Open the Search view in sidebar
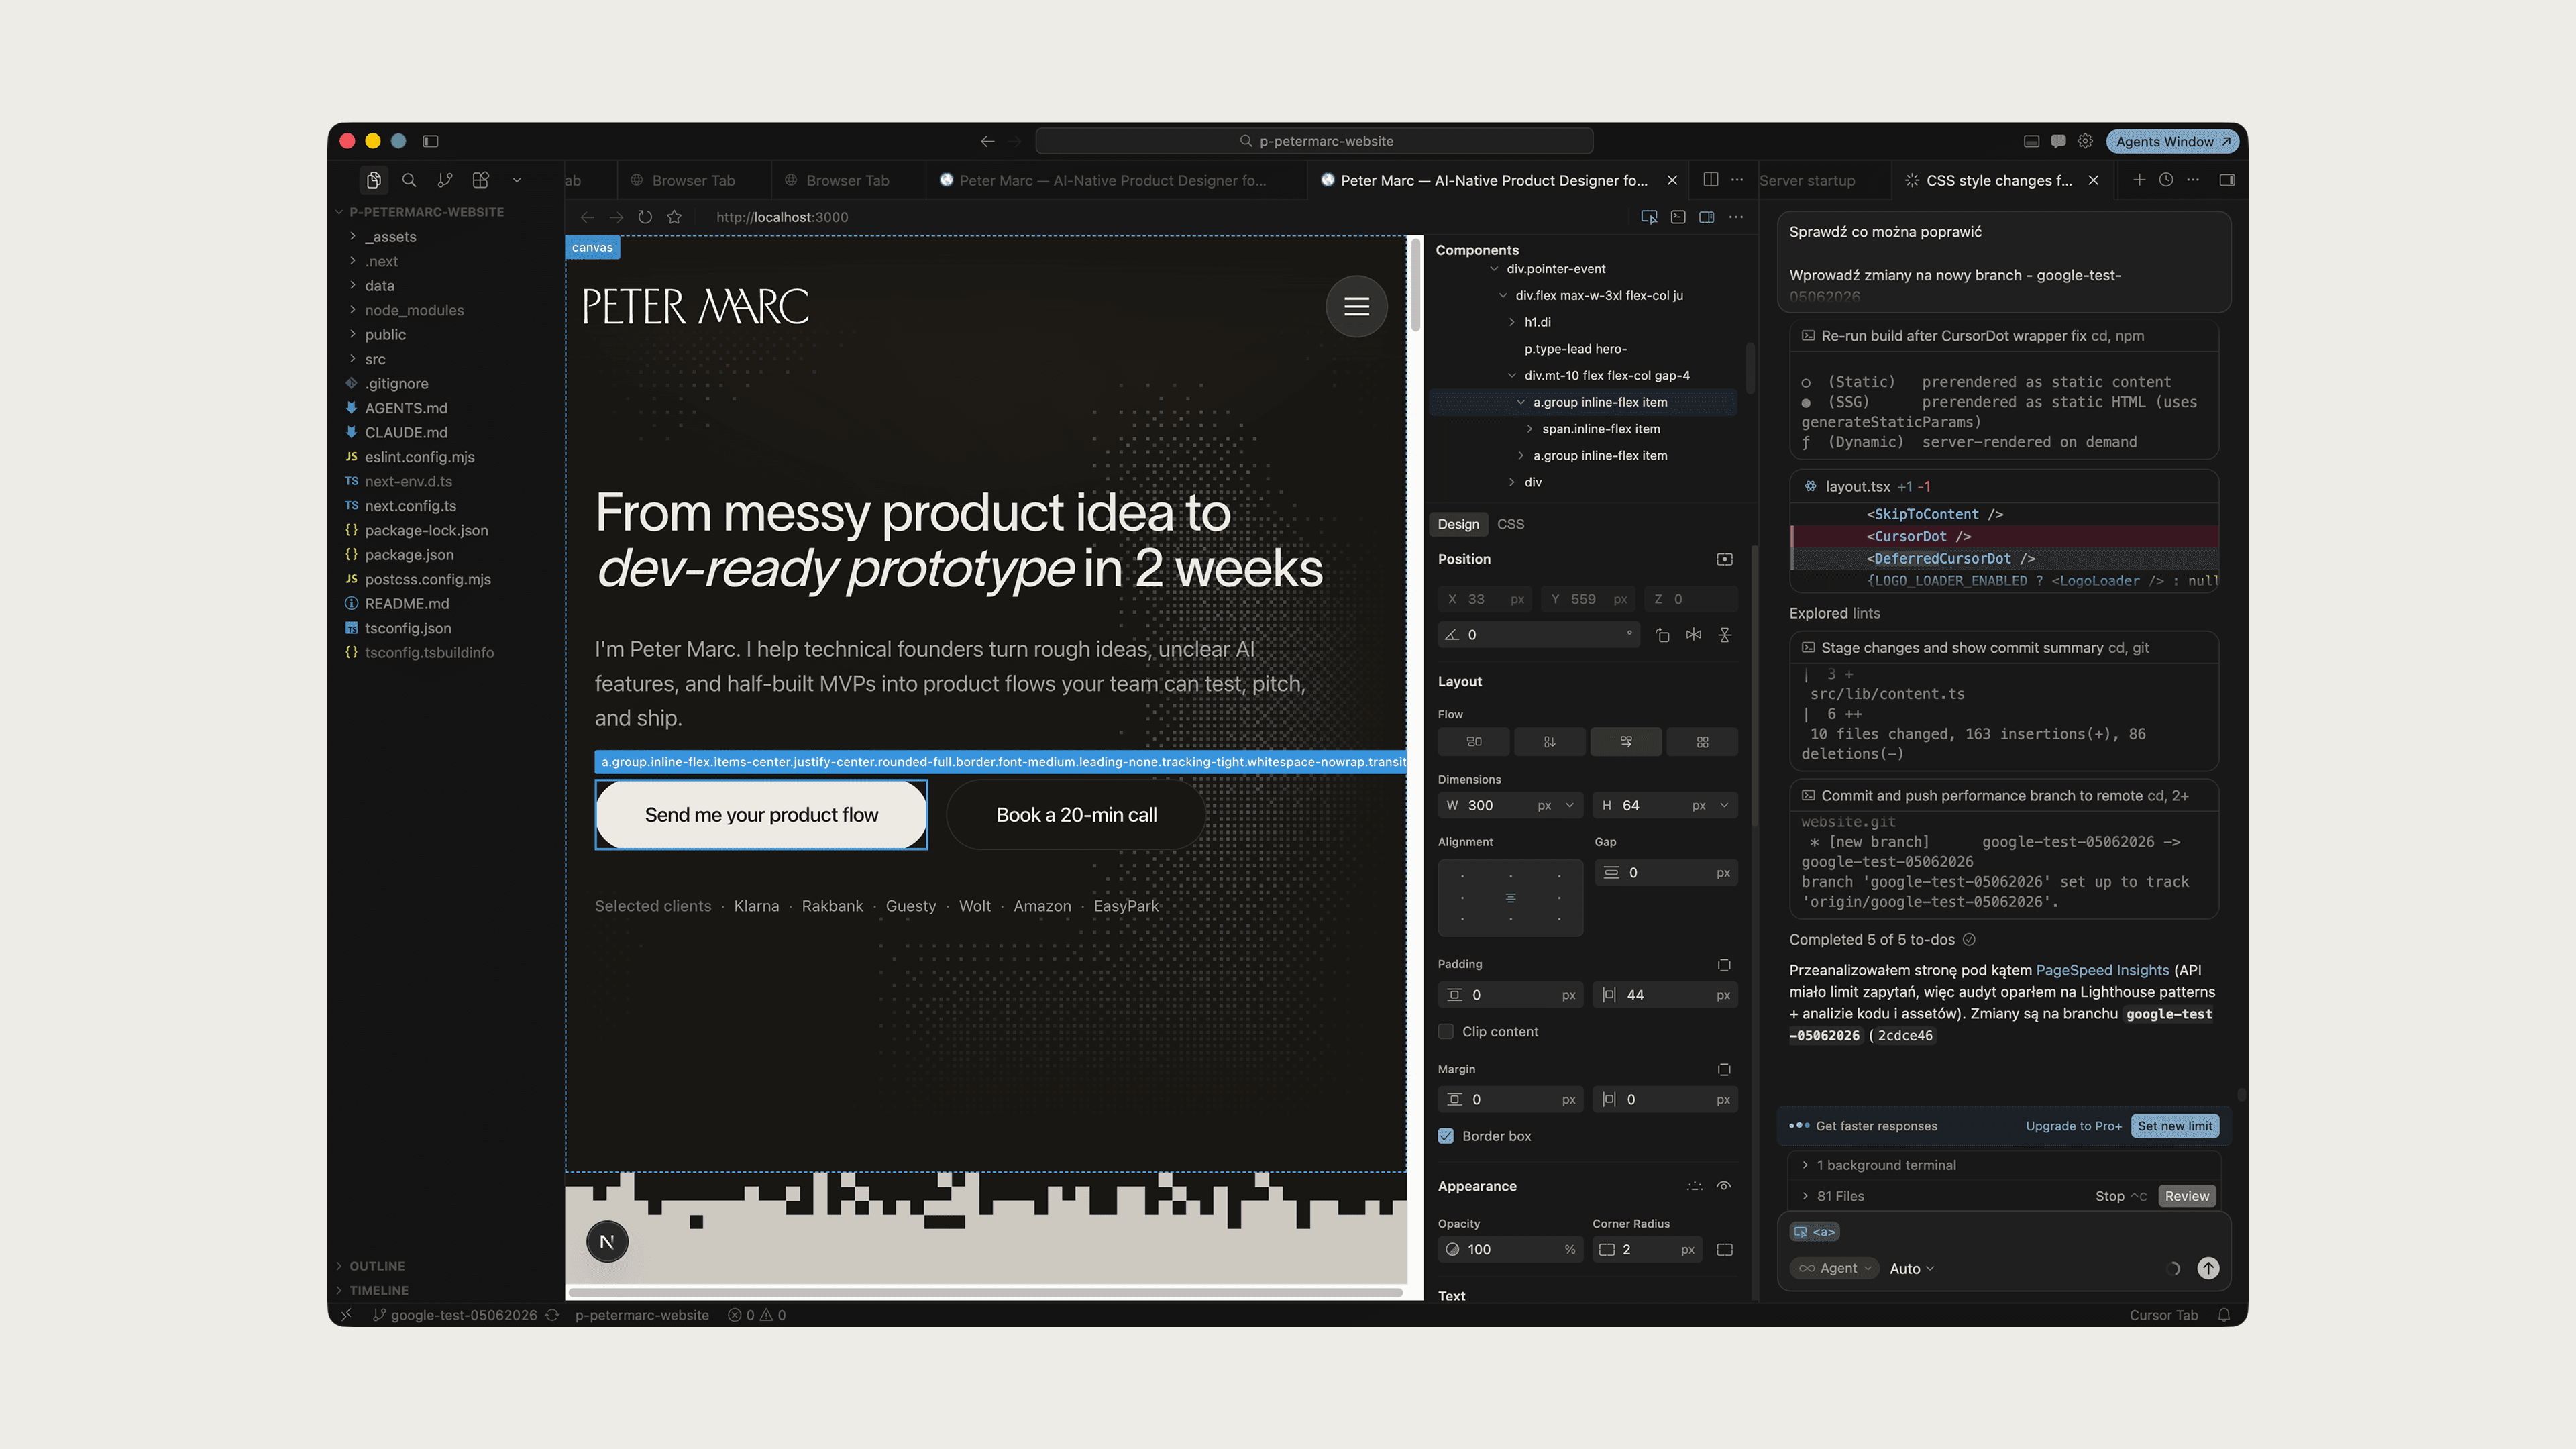This screenshot has height=1449, width=2576. pos(409,180)
